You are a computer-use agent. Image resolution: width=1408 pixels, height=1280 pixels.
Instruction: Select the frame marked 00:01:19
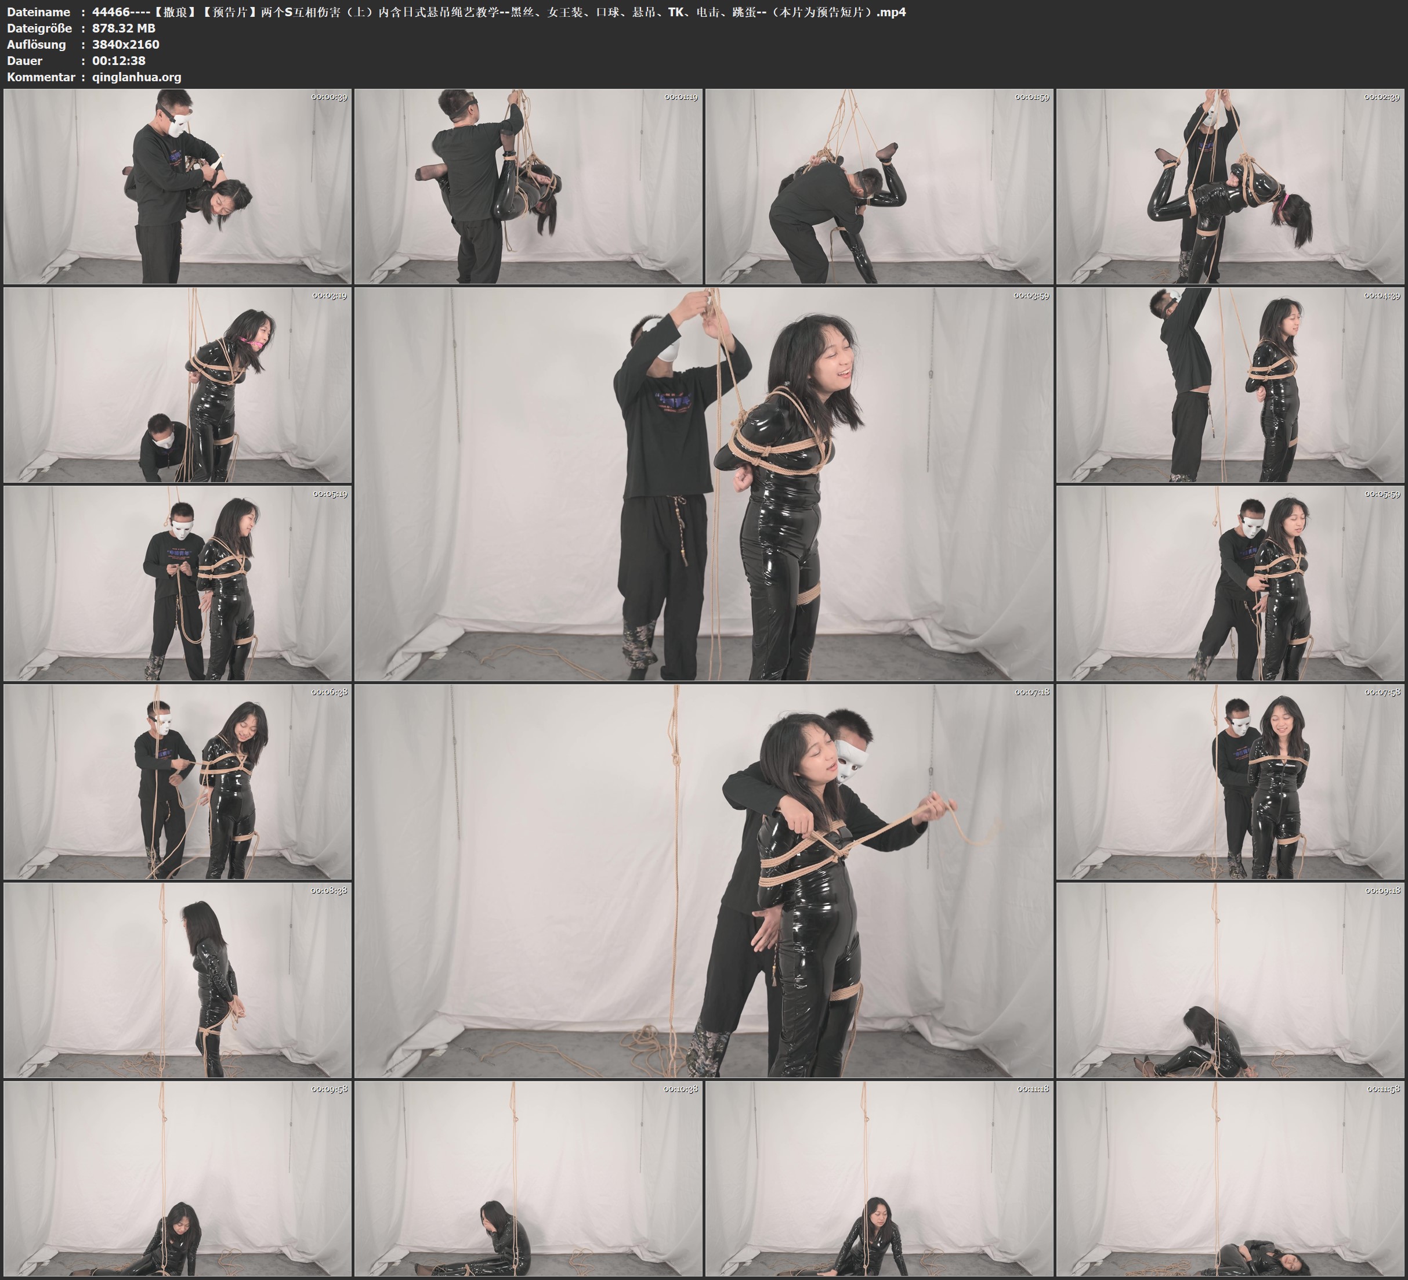[x=529, y=186]
